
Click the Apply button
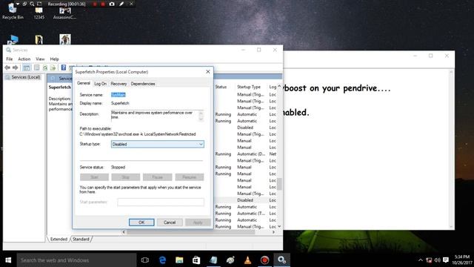(198, 222)
